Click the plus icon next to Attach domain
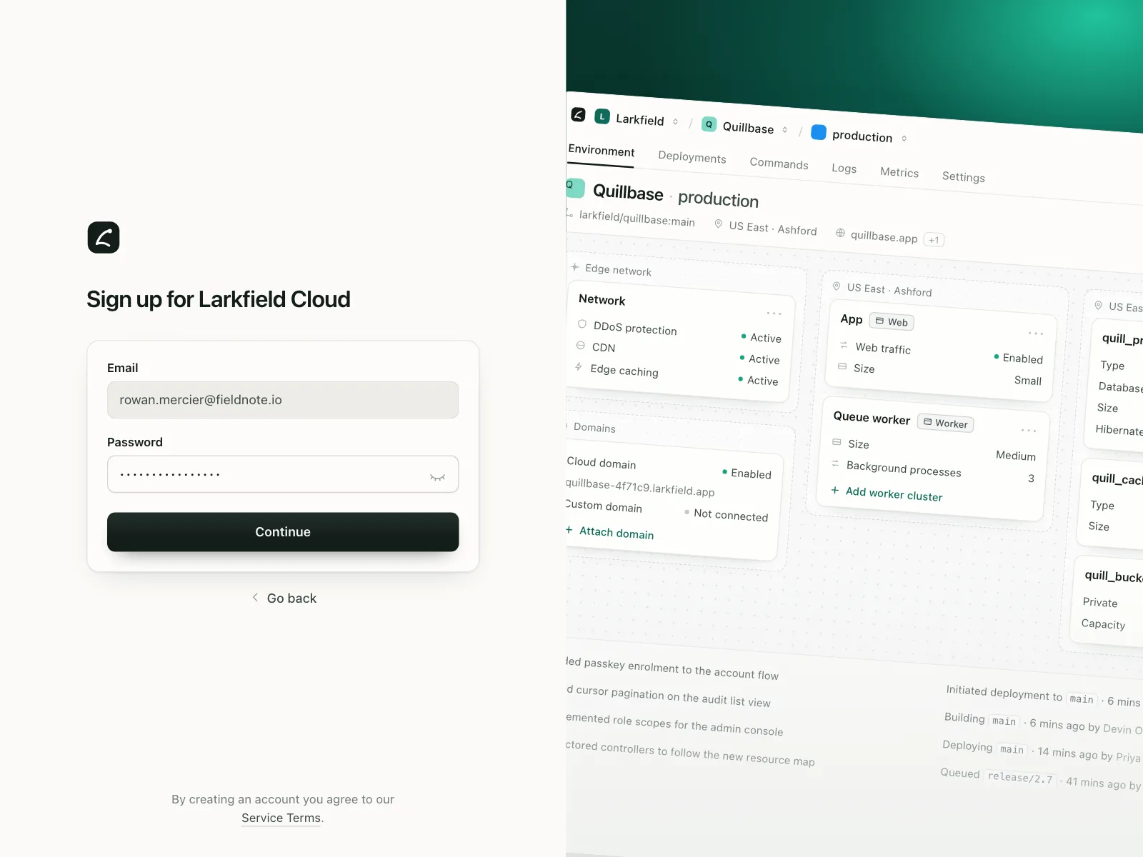 coord(569,530)
